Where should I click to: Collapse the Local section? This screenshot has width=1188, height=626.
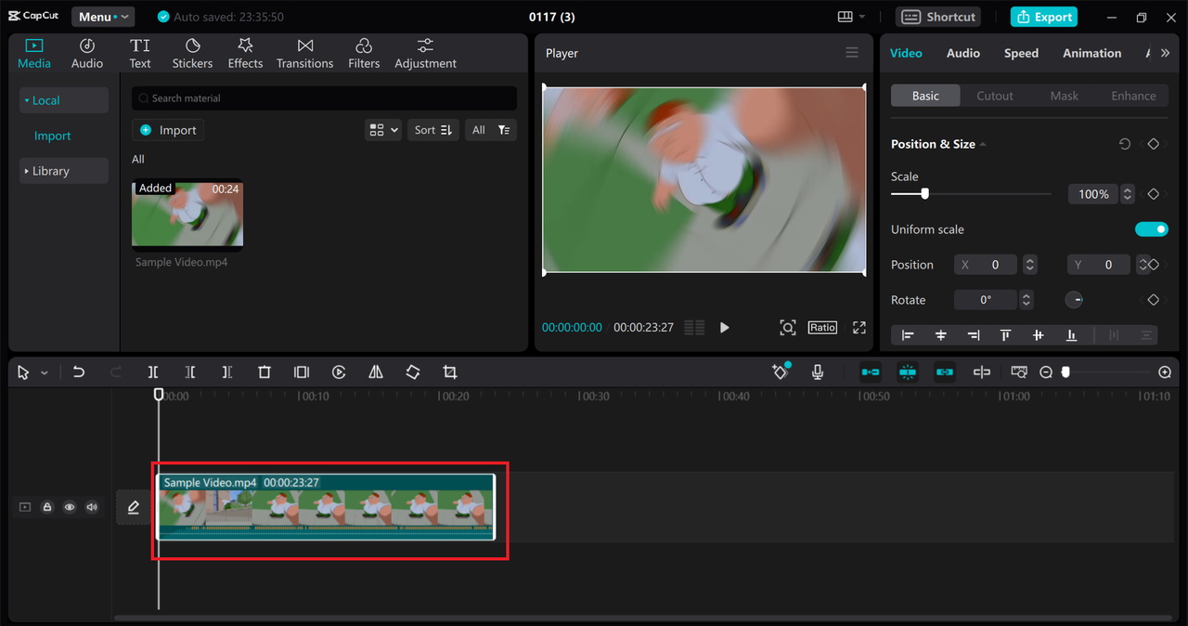coord(64,100)
